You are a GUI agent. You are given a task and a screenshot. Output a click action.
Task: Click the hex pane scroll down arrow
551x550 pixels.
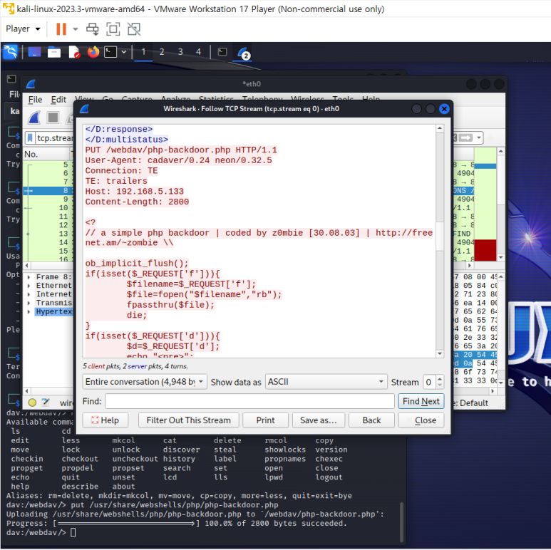coord(501,383)
